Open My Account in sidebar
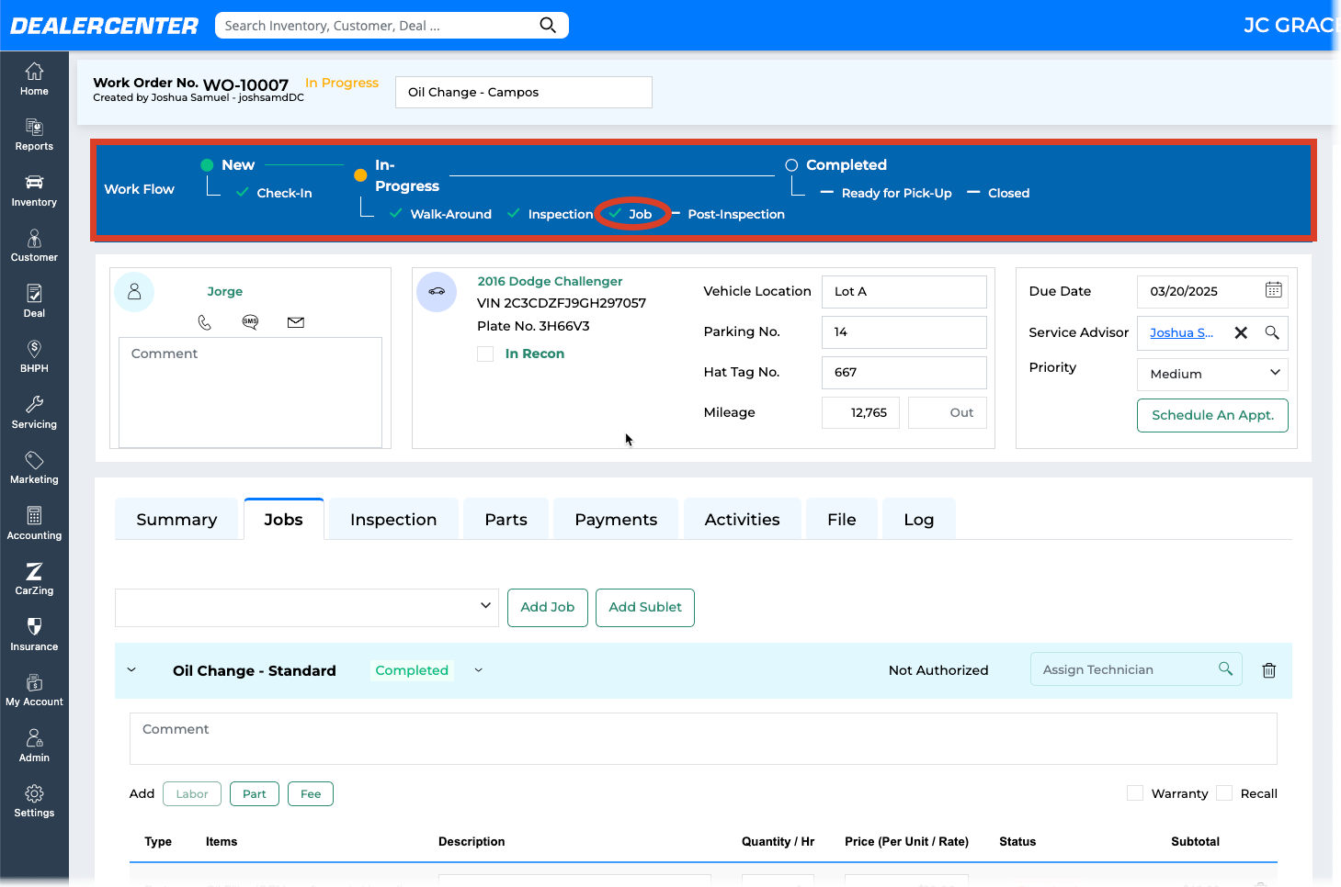Image resolution: width=1341 pixels, height=887 pixels. click(34, 691)
